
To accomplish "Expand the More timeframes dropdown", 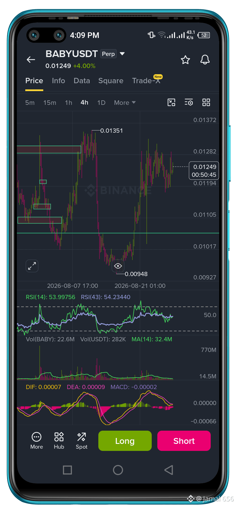I will (125, 103).
